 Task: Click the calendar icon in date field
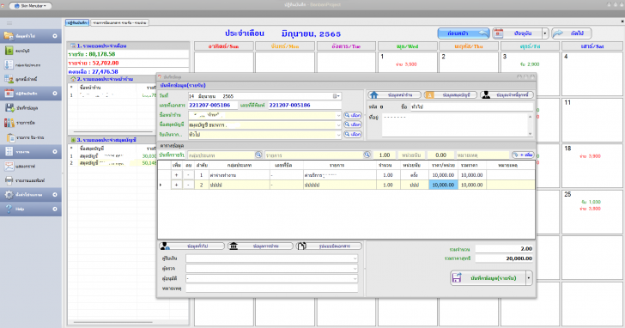tap(335, 96)
